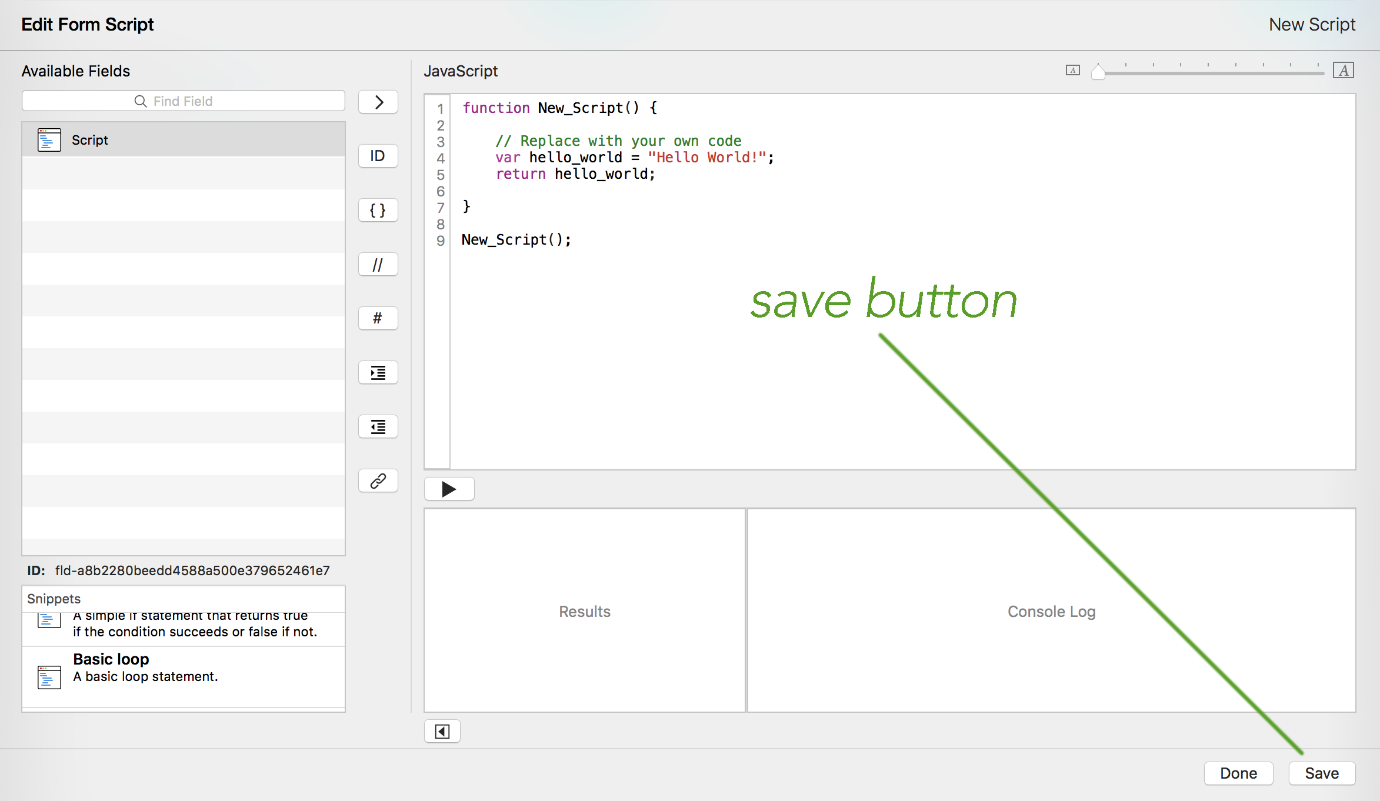Click the large A font size icon
This screenshot has width=1380, height=801.
(1344, 71)
